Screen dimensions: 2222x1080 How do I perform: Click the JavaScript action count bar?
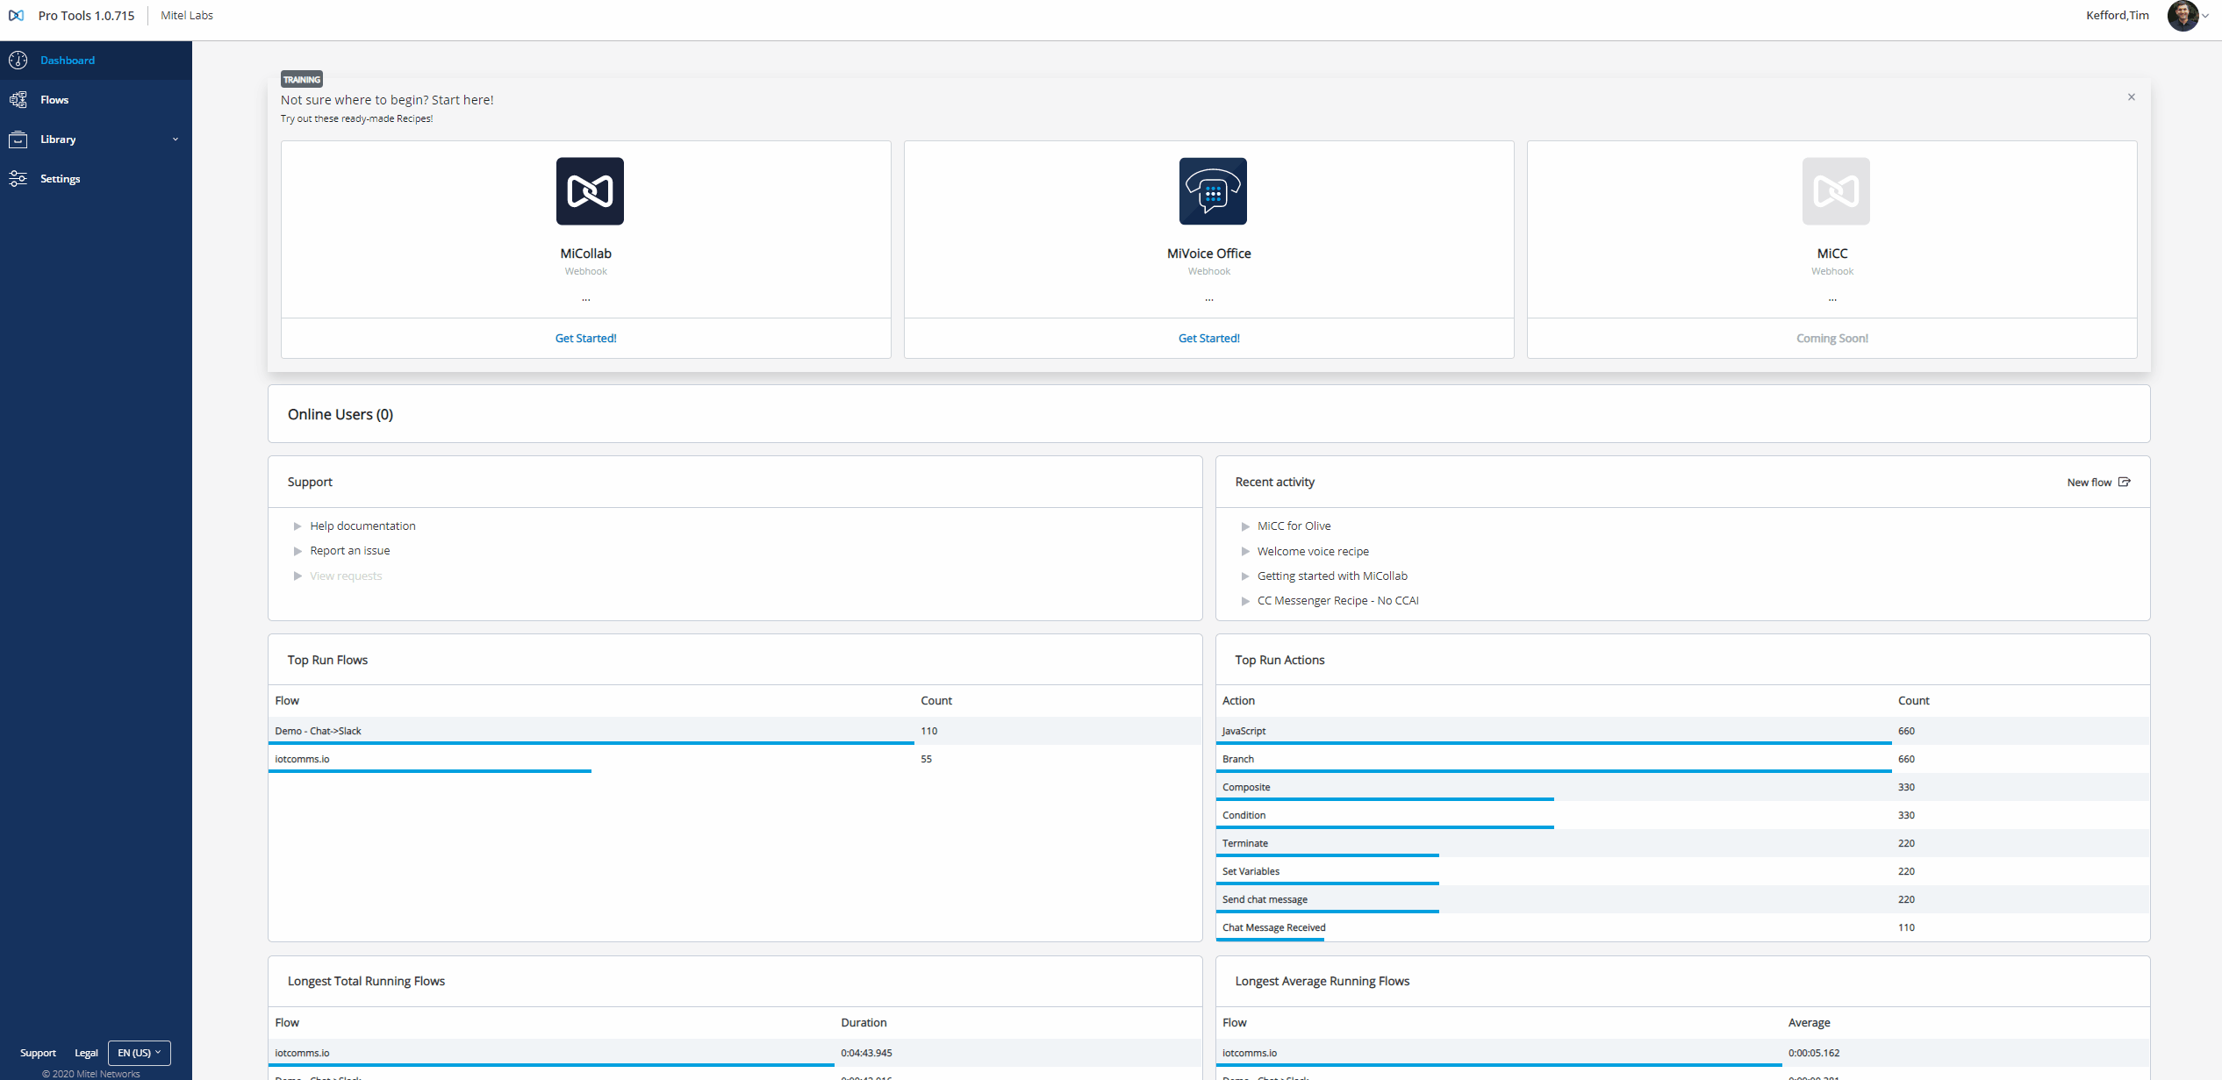click(1554, 742)
